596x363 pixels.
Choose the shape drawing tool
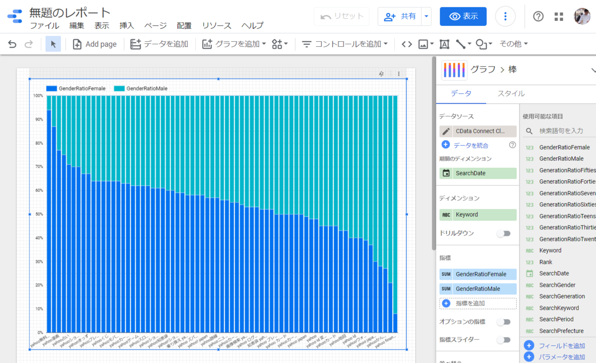click(484, 44)
